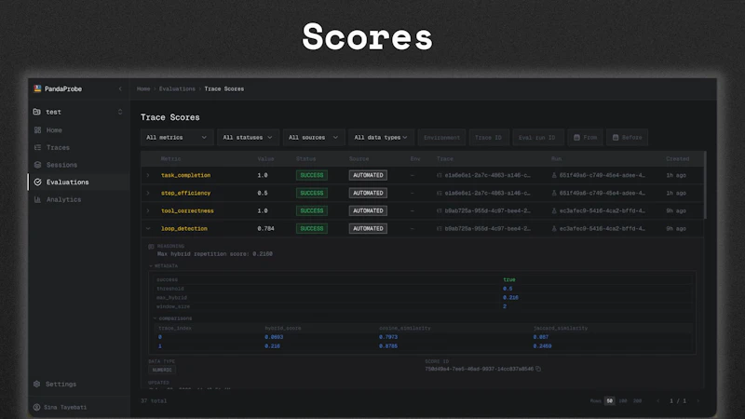Click the jaccard_similarity value 0.2469
745x419 pixels.
(x=542, y=346)
